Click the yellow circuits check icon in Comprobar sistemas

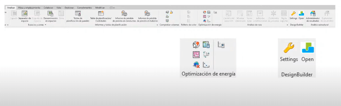point(171,12)
